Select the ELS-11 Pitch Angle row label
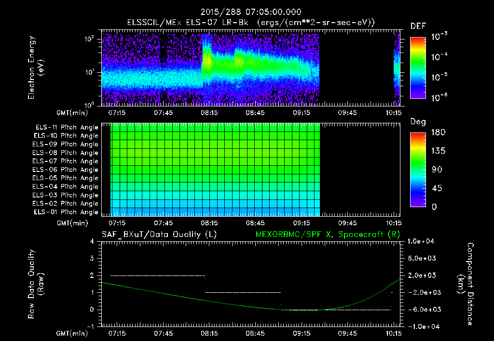This screenshot has width=494, height=341. point(67,128)
